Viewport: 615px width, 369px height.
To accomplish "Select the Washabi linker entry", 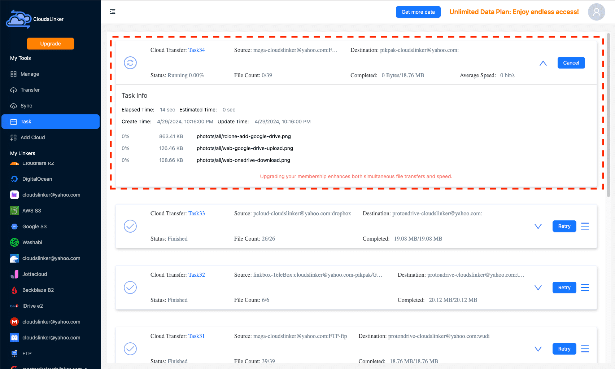I will (x=51, y=242).
